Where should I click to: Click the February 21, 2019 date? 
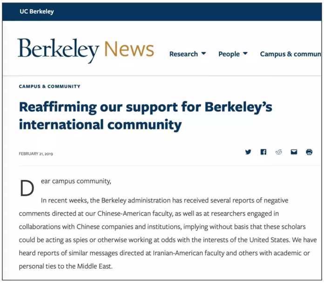click(36, 154)
